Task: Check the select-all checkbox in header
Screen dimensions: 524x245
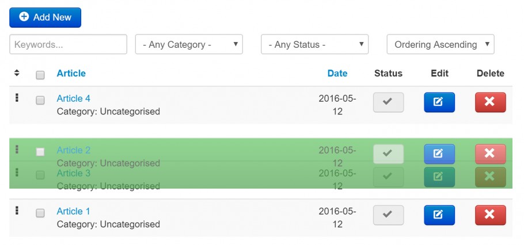Action: click(40, 75)
